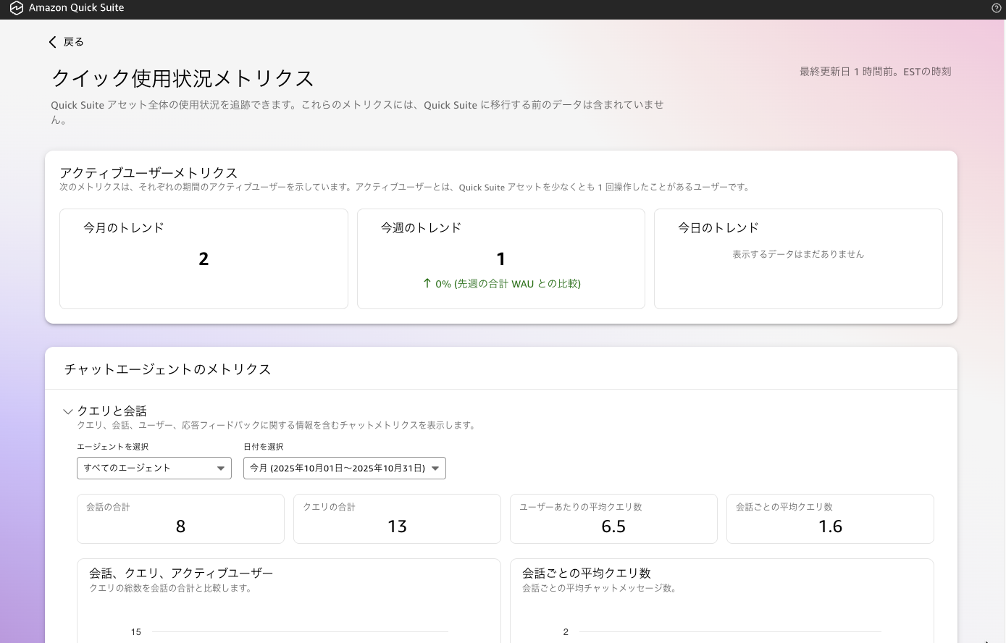Screen dimensions: 1006x643
Task: Click the 0% WAU comparison text
Action: 507,283
